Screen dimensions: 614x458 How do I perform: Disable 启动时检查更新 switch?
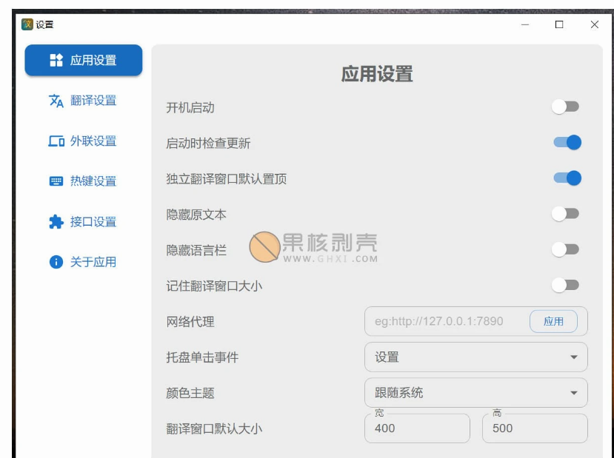coord(567,142)
